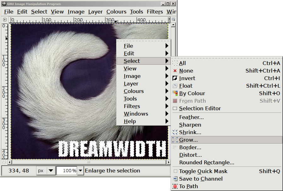Viewport: 283px width, 191px height.
Task: Click the DREAMWIDTH text on the canvas
Action: [x=112, y=149]
